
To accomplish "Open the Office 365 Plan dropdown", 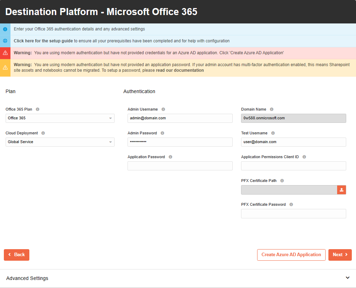I will tap(60, 118).
